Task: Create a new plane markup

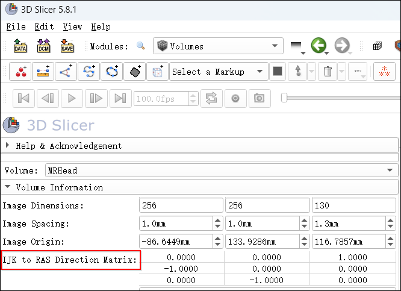Action: 135,72
